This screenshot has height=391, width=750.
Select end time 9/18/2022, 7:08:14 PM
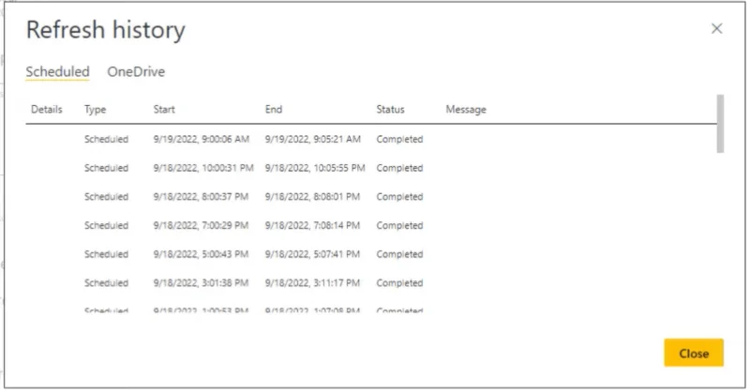coord(312,225)
